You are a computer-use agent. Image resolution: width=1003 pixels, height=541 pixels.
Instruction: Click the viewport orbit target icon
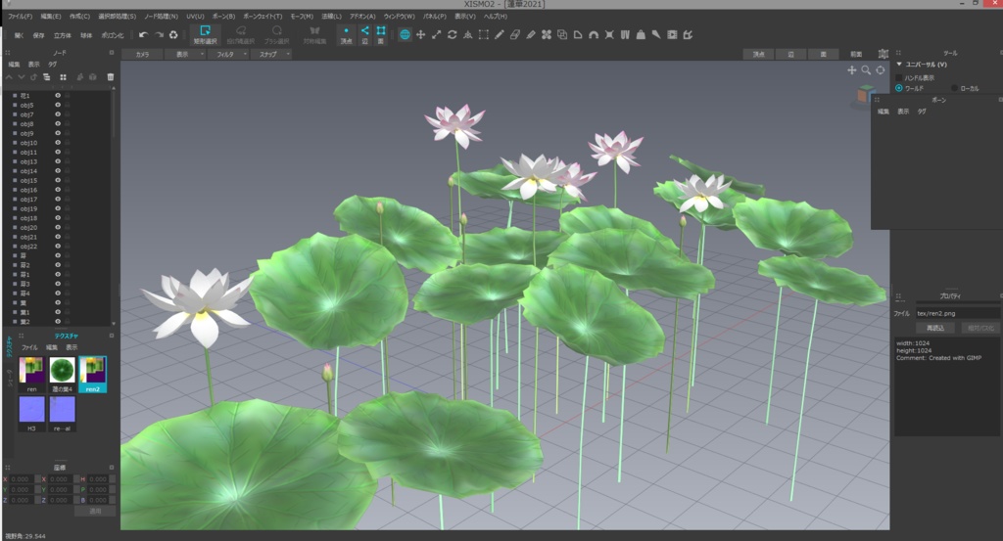click(881, 70)
